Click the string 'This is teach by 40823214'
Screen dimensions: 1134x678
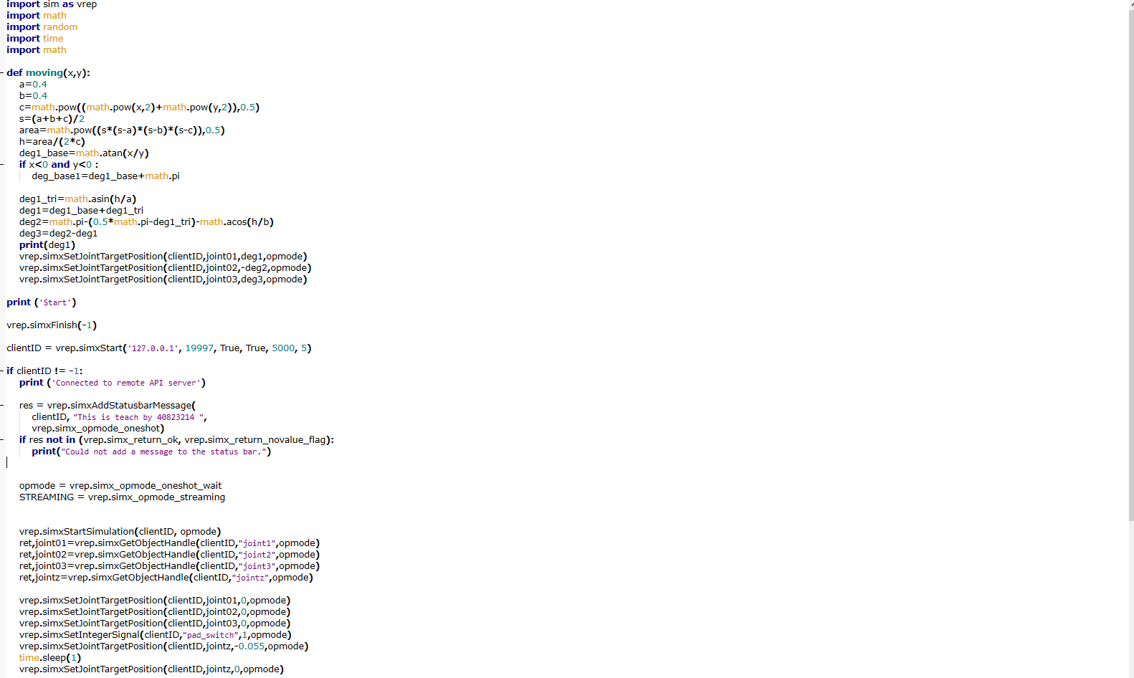pyautogui.click(x=139, y=417)
